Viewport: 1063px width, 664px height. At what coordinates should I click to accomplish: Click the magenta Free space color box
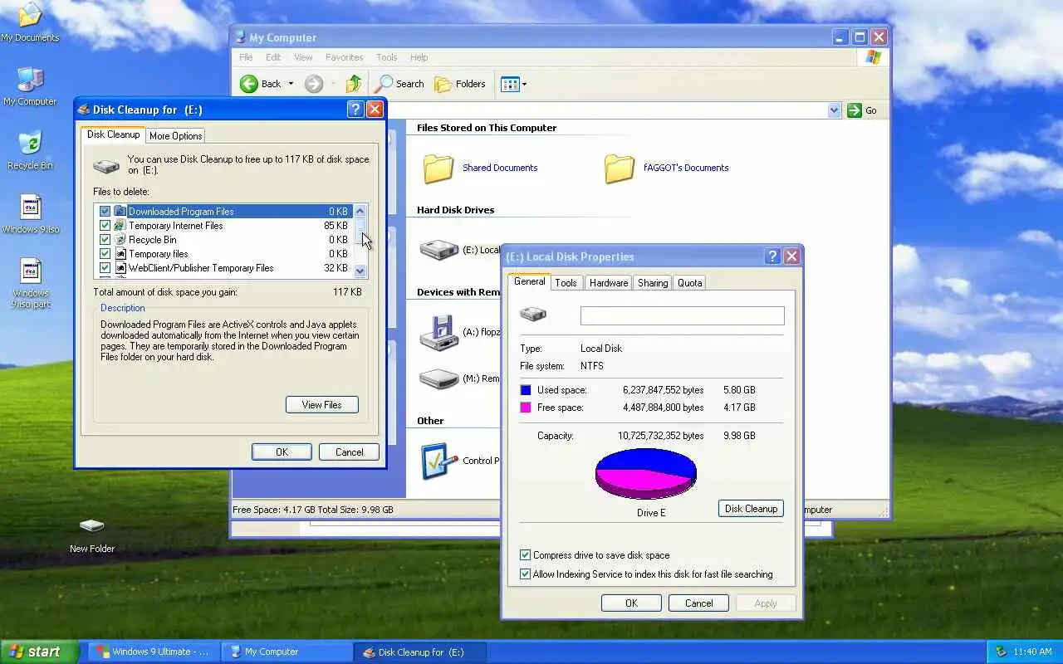pyautogui.click(x=526, y=408)
